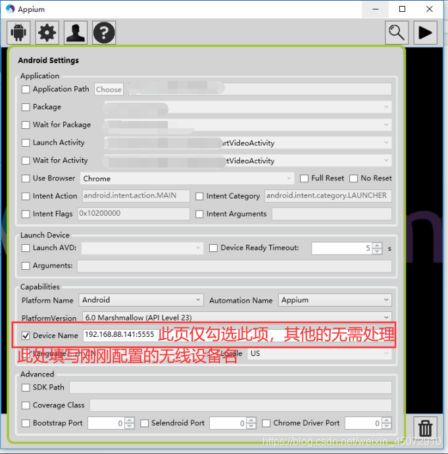Click the Intent Action input field
448x454 pixels.
pos(136,196)
